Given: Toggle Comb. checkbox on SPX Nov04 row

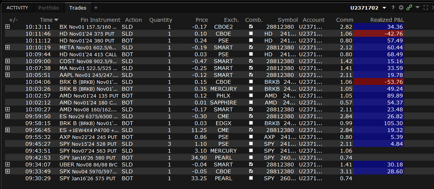Looking at the screenshot, I should click(x=251, y=171).
